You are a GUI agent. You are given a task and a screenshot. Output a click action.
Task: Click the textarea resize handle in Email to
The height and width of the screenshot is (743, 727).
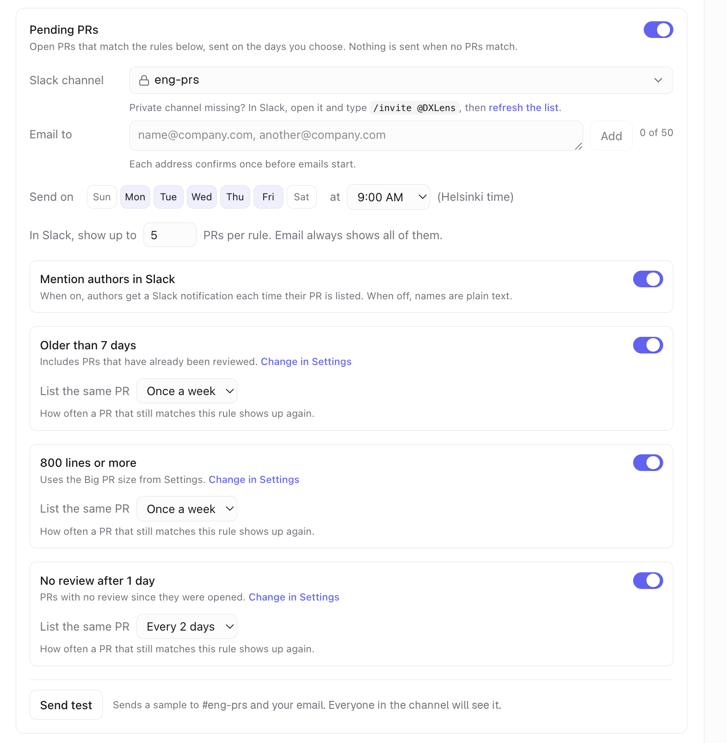pyautogui.click(x=578, y=146)
